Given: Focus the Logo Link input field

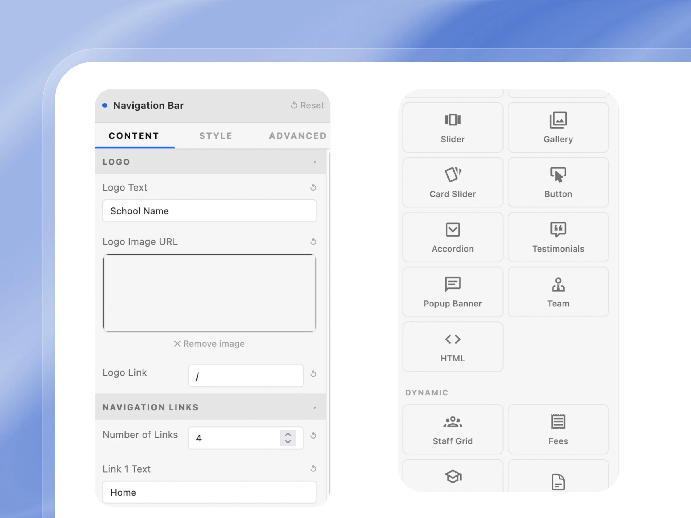Looking at the screenshot, I should (246, 376).
